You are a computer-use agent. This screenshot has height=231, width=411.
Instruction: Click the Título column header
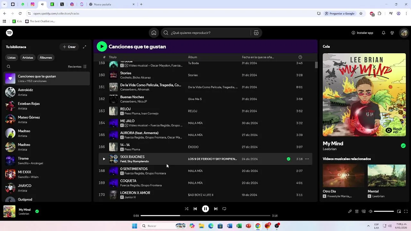[113, 57]
